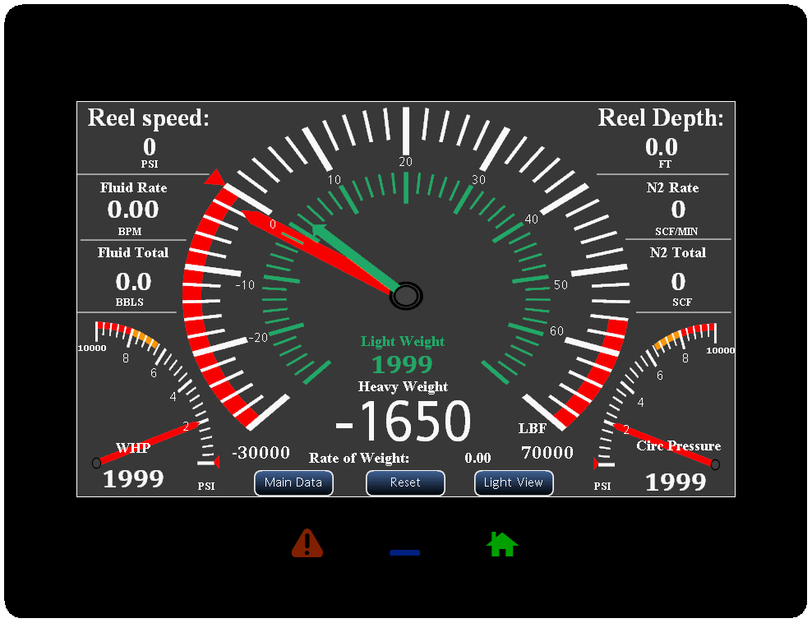Click the Rate of Weight 0.00 value
This screenshot has height=623, width=812.
(478, 459)
